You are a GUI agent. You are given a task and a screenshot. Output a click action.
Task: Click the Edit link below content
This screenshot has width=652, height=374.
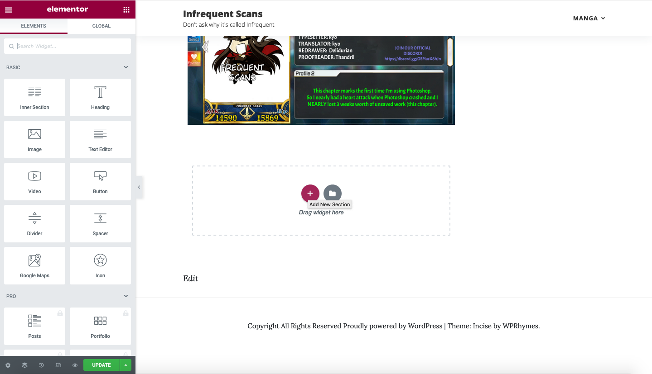[191, 278]
